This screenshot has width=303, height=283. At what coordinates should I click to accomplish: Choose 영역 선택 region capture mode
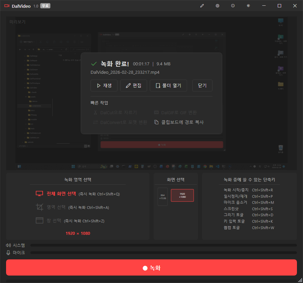click(x=56, y=207)
